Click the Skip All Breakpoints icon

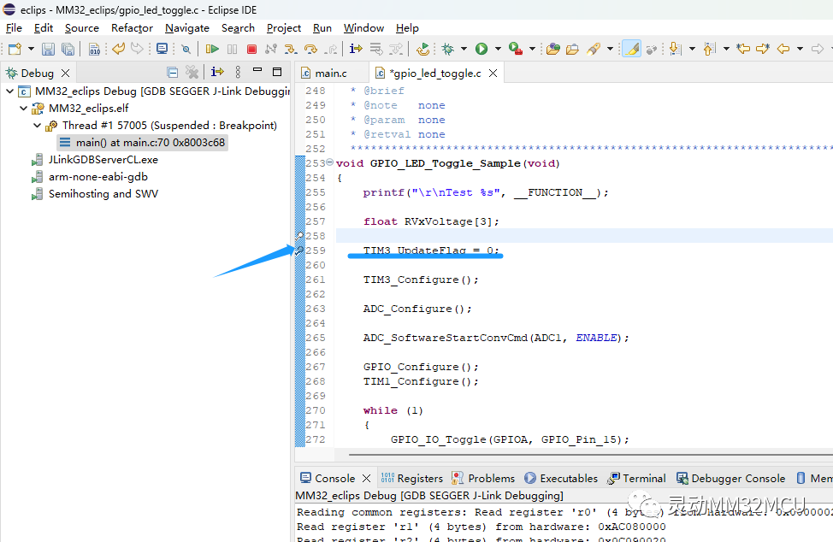point(186,50)
